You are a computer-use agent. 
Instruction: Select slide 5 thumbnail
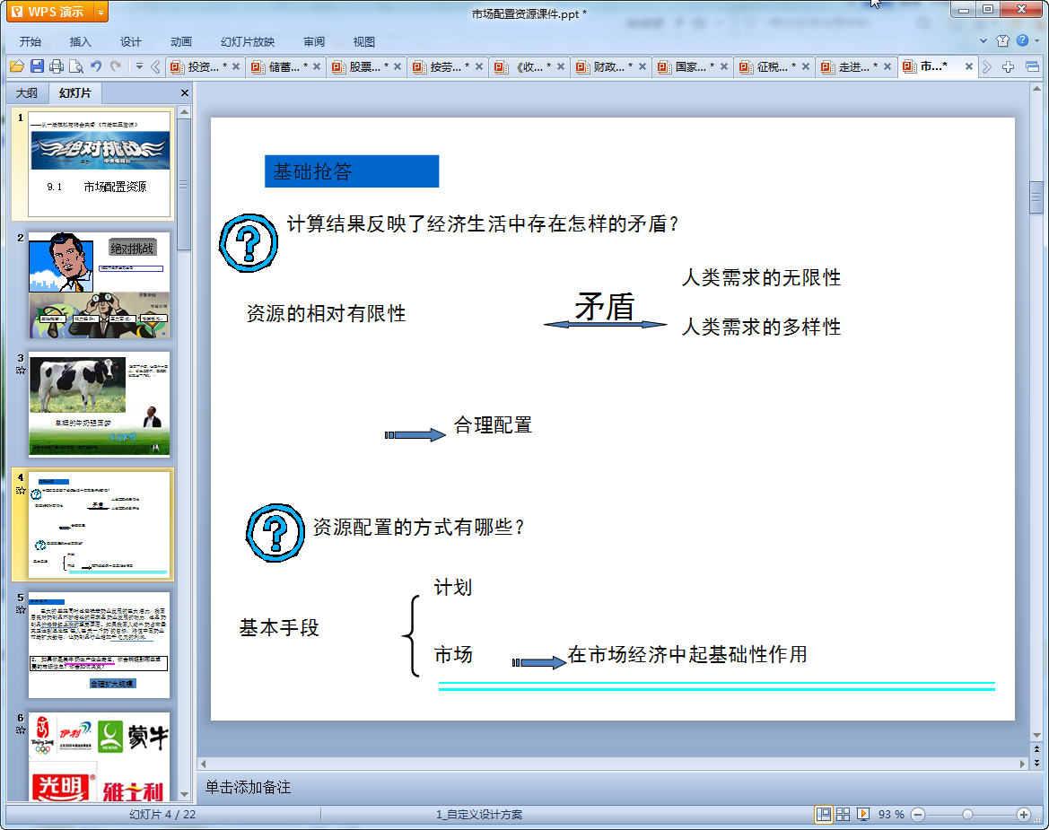tap(99, 645)
